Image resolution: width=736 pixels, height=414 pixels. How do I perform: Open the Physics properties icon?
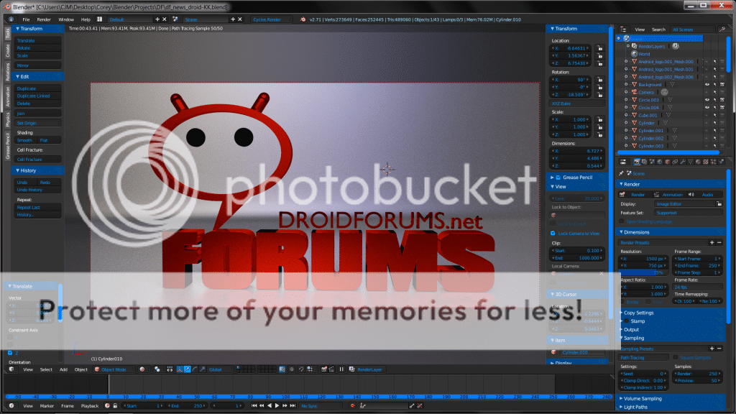(x=722, y=162)
